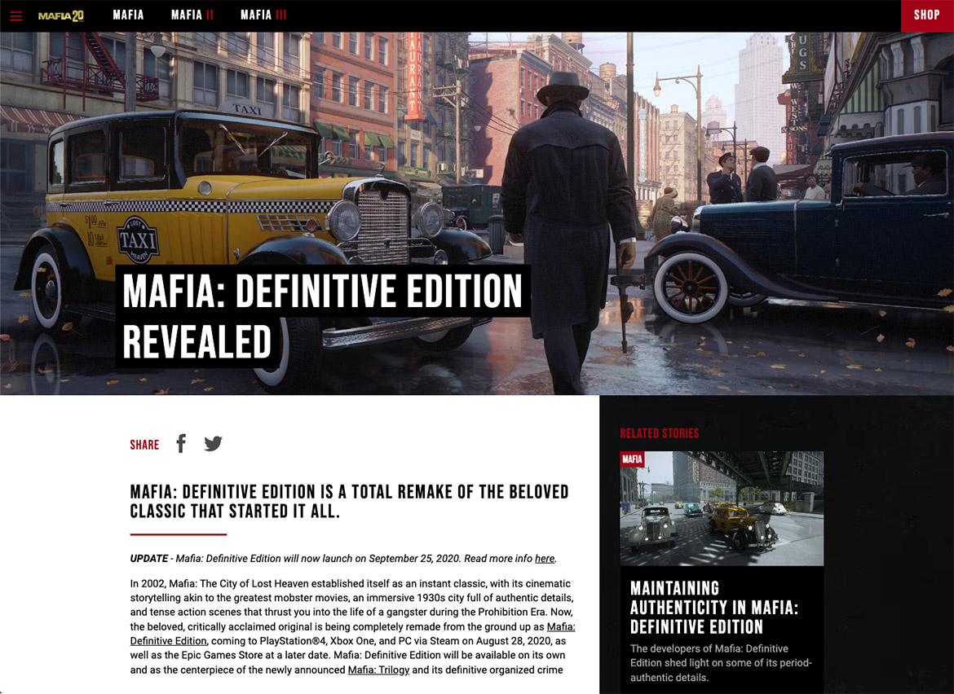954x694 pixels.
Task: Open the red hamburger menu icon
Action: (15, 15)
